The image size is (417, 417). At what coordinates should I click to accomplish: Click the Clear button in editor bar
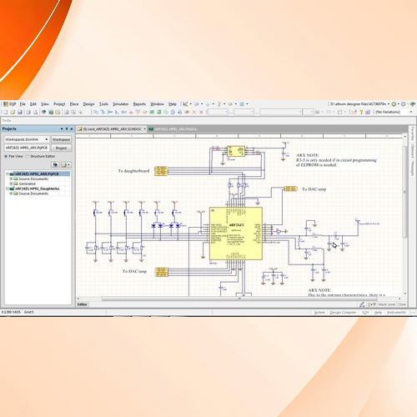(402, 304)
